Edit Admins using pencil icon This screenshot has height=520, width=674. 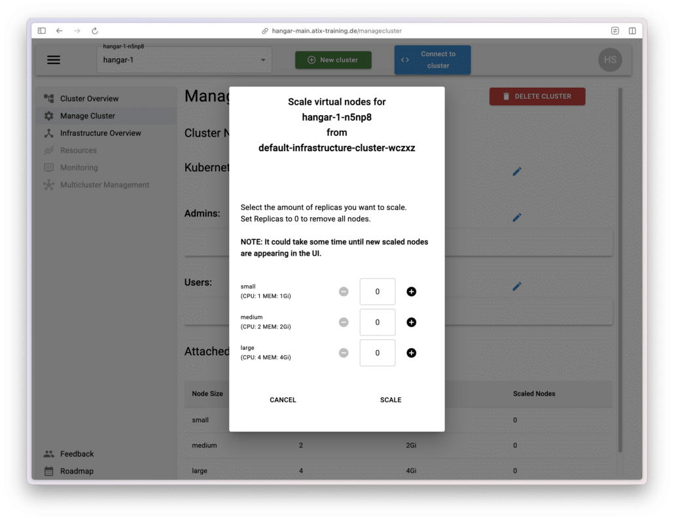[x=517, y=217]
